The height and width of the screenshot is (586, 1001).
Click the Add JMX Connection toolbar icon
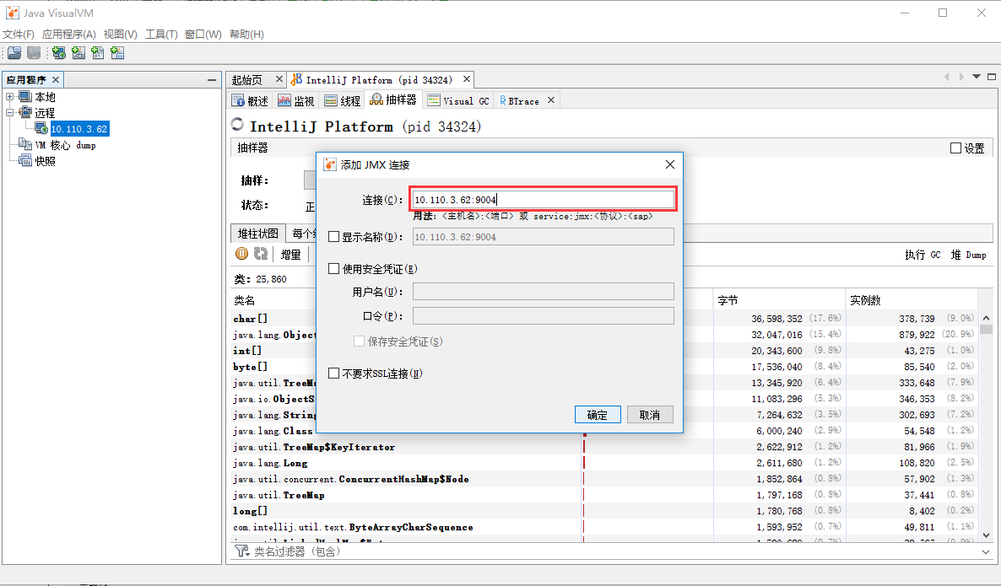(x=78, y=53)
